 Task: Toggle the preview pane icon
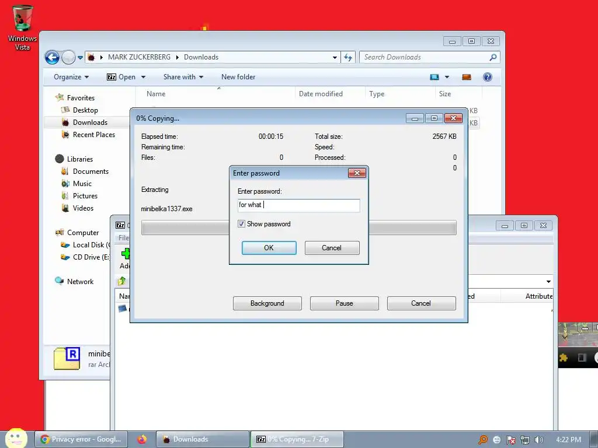click(x=467, y=77)
